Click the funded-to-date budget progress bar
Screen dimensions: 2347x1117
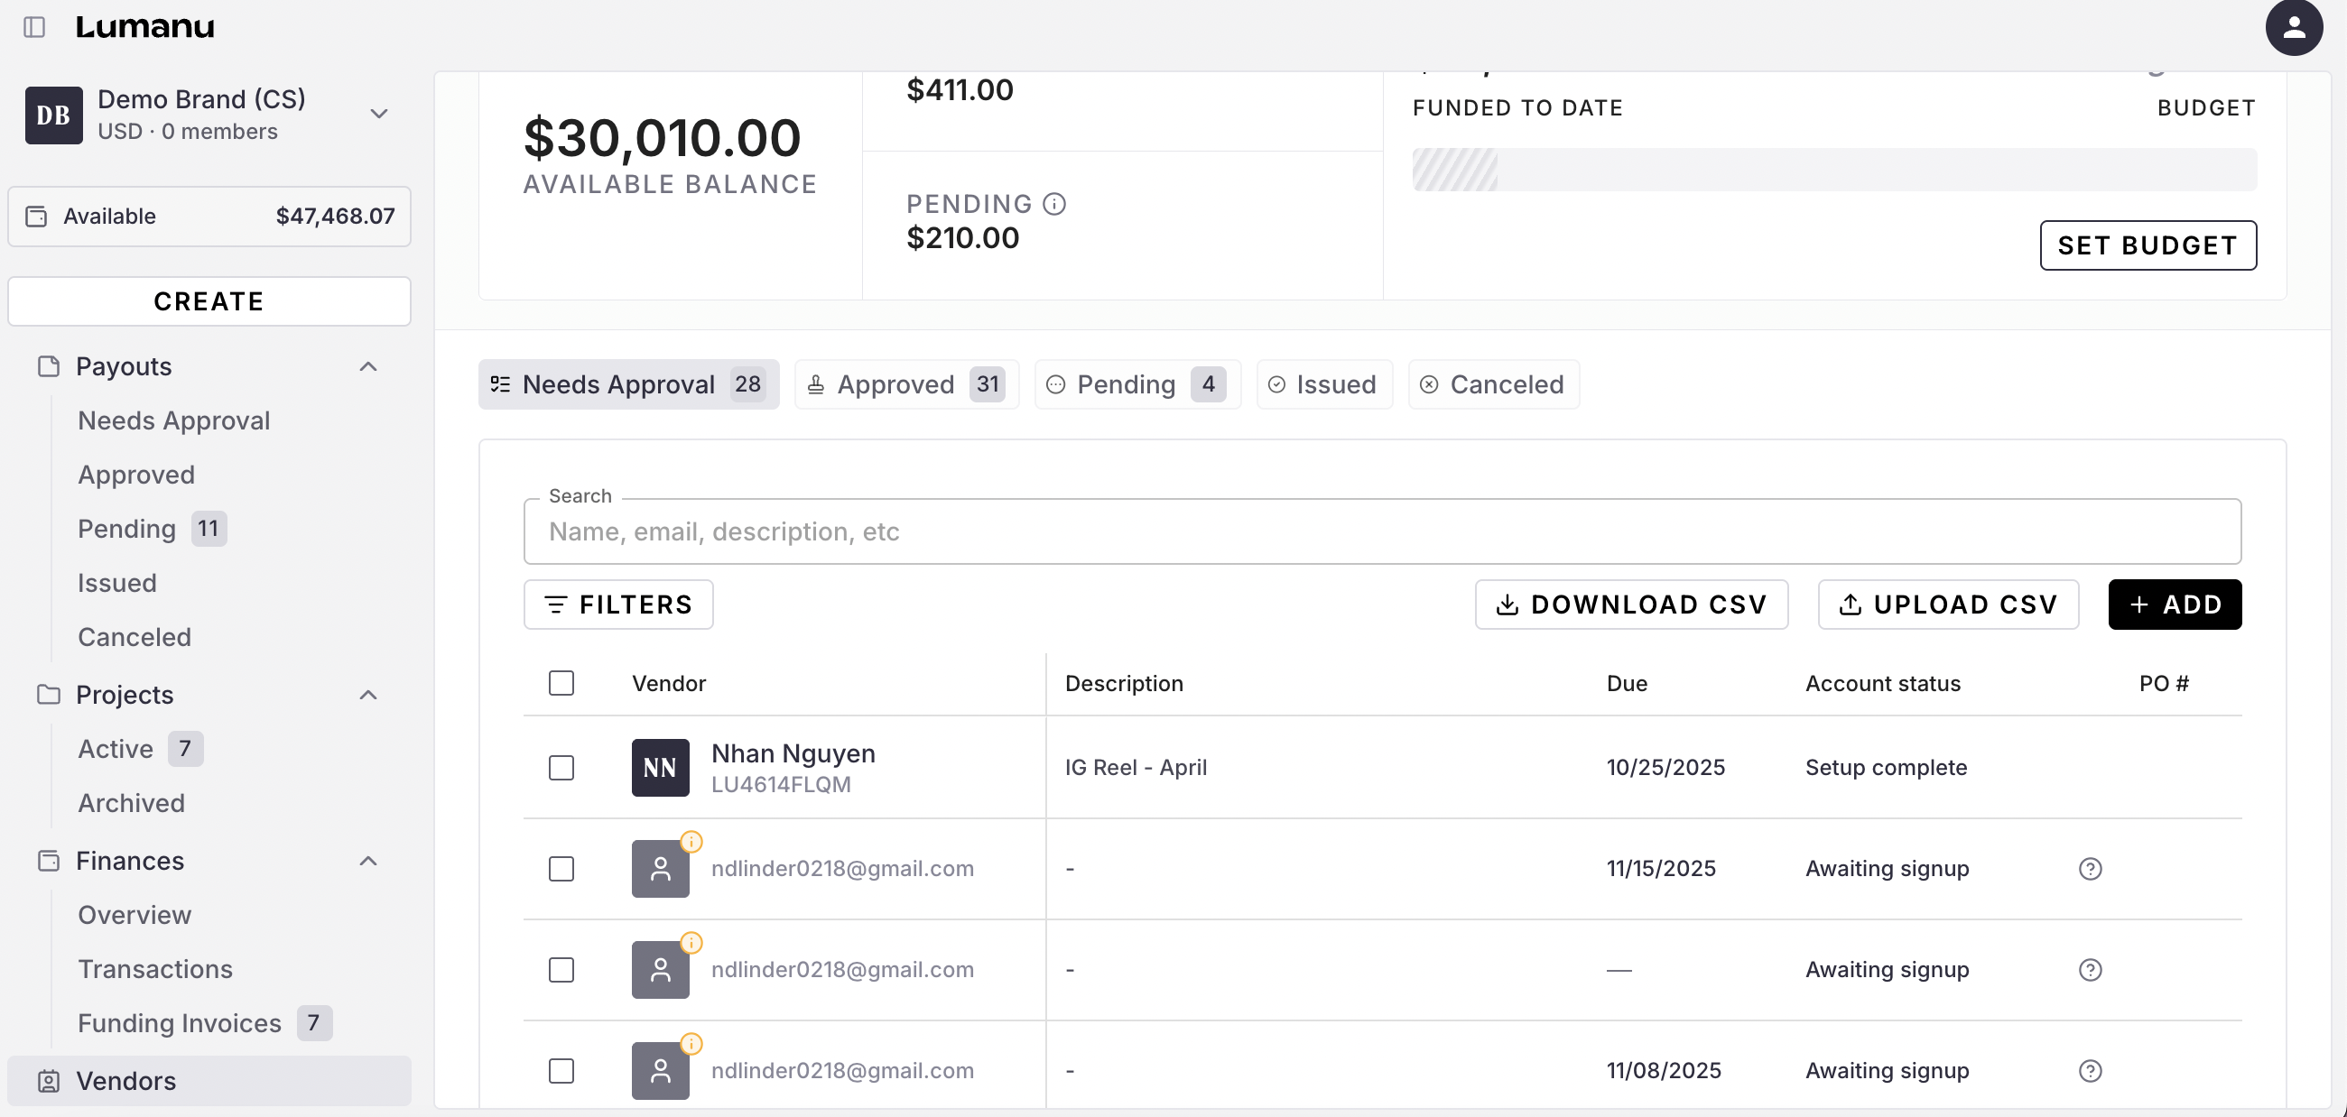click(x=1833, y=171)
